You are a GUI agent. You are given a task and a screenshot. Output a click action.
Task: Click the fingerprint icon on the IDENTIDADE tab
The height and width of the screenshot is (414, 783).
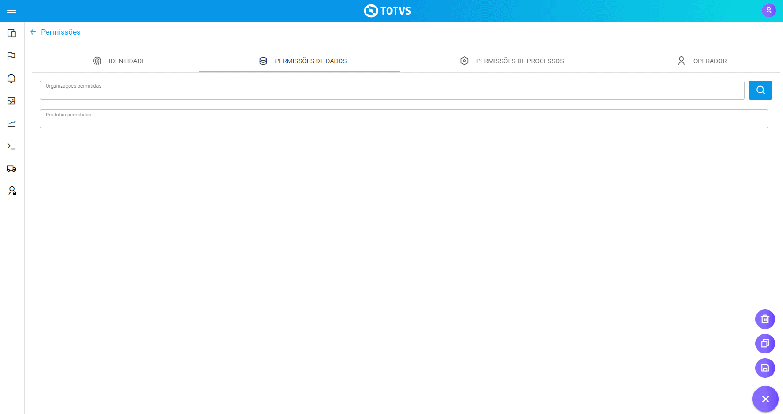(97, 61)
